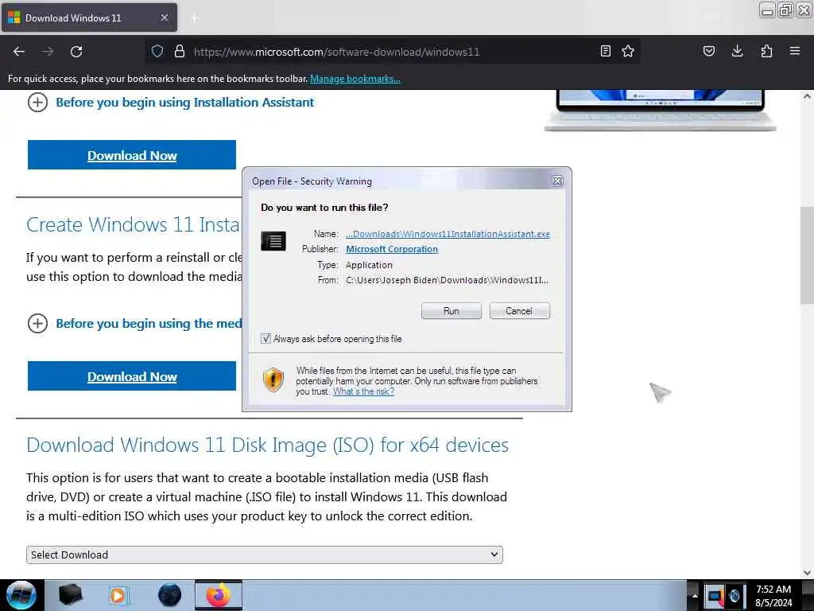Click the network tray icon
The image size is (814, 611).
pos(715,595)
